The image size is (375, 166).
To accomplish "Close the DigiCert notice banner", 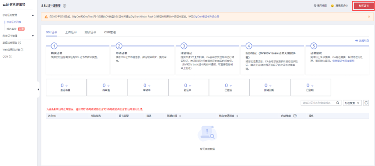I will click(x=369, y=16).
